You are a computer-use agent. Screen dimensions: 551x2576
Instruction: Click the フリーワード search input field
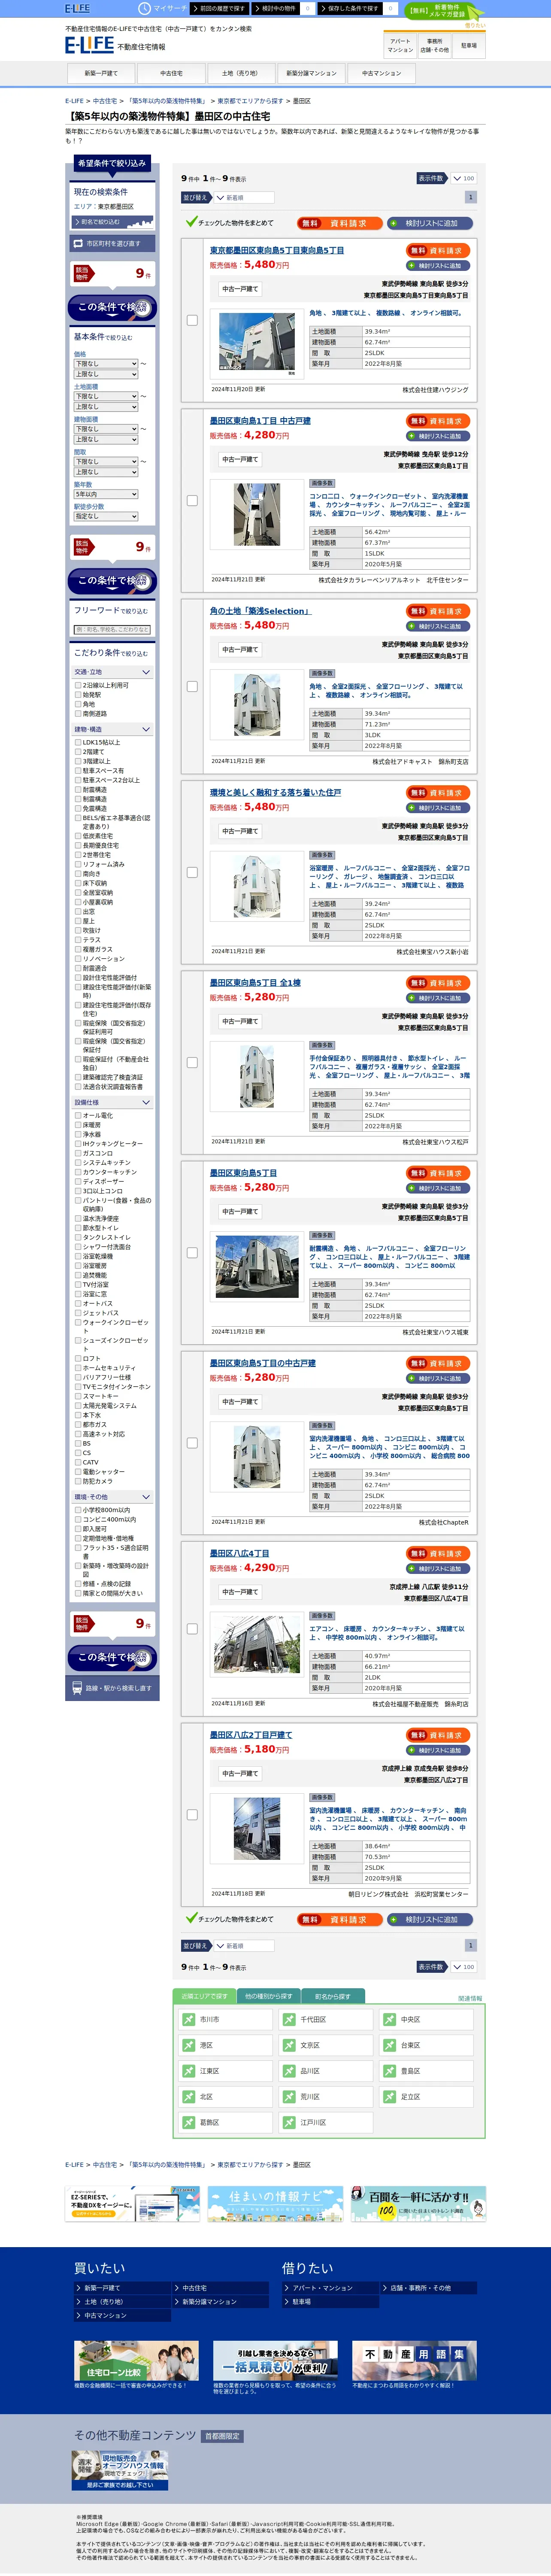(x=112, y=630)
